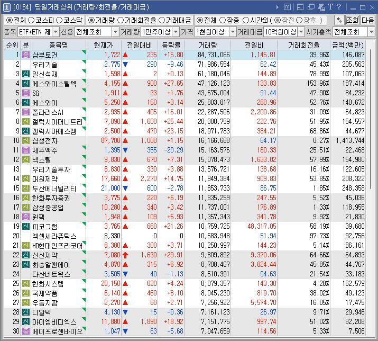
Task: Click stock name 화승알앤에이
Action: [x=51, y=264]
